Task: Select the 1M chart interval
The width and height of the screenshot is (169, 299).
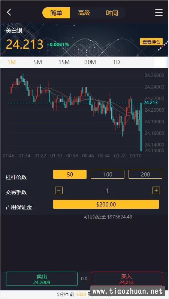Action: point(12,62)
